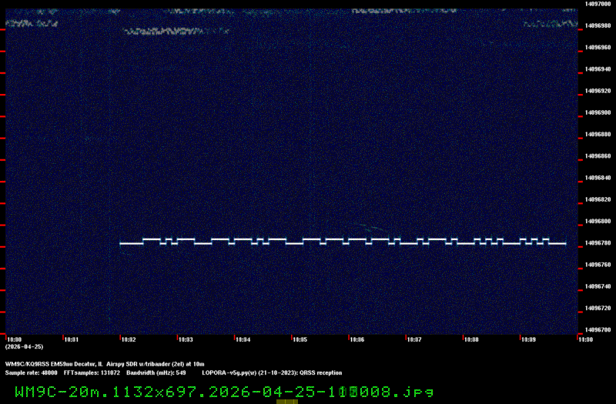The height and width of the screenshot is (404, 616).
Task: Click the 14096720 frequency label
Action: (x=598, y=309)
